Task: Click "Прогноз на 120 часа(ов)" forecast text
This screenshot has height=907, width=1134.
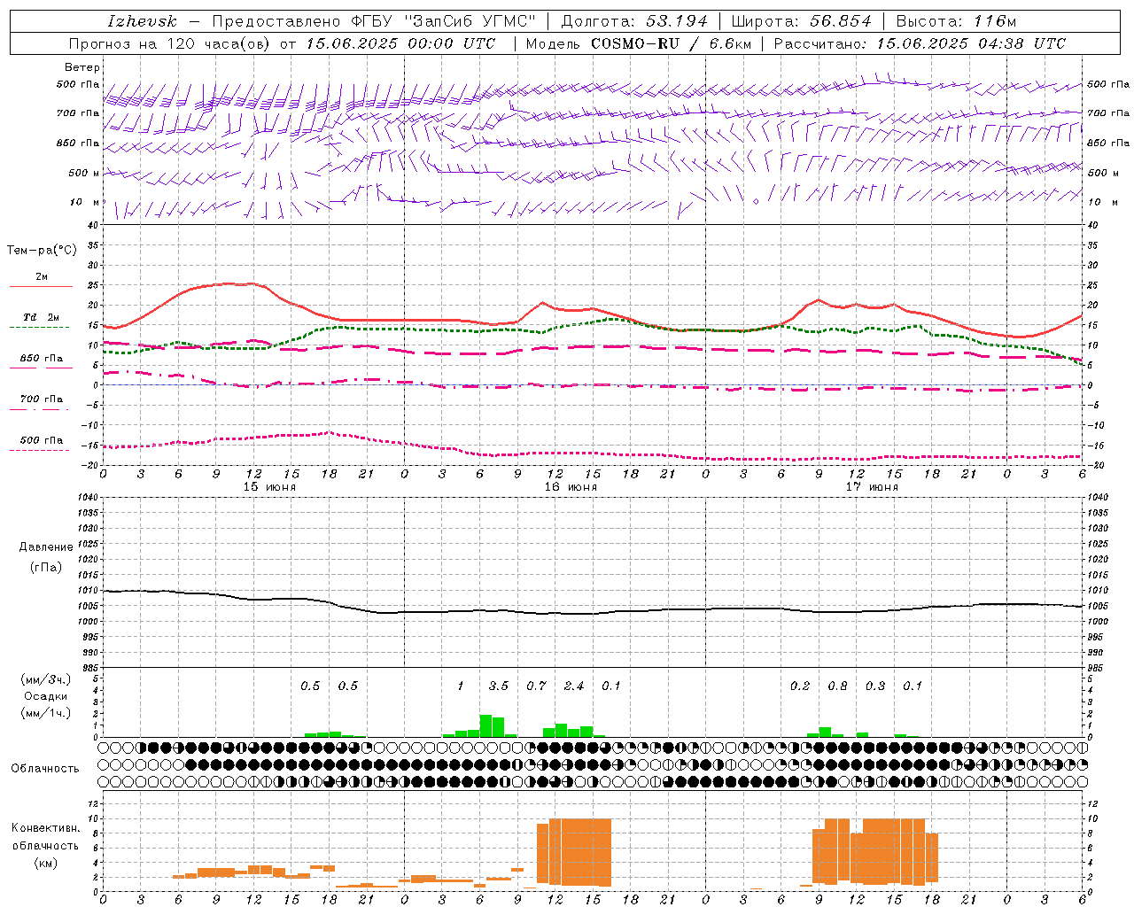Action: coord(170,43)
